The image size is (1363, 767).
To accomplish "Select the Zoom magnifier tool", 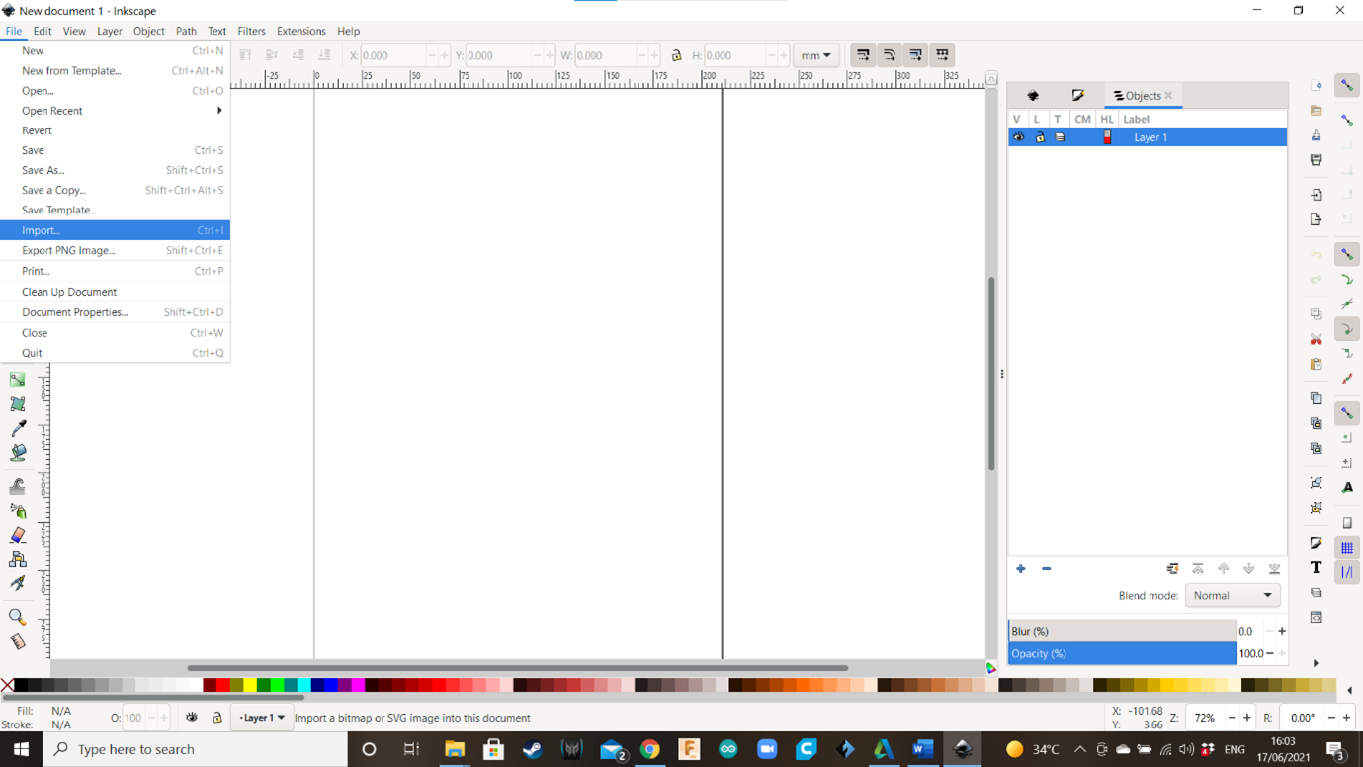I will pyautogui.click(x=17, y=618).
